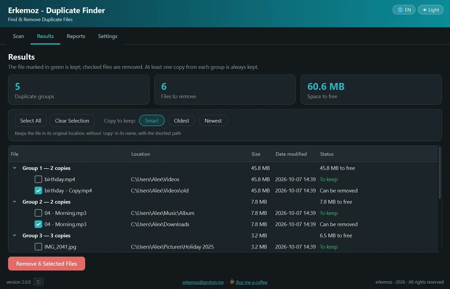Go to the Settings tab
This screenshot has width=450, height=289.
108,36
